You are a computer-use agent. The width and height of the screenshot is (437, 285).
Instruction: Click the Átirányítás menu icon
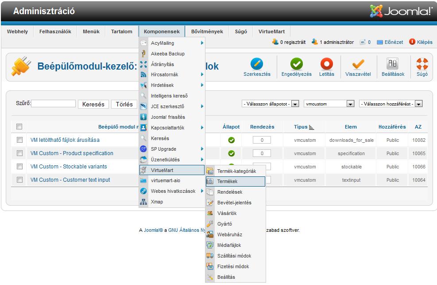143,64
